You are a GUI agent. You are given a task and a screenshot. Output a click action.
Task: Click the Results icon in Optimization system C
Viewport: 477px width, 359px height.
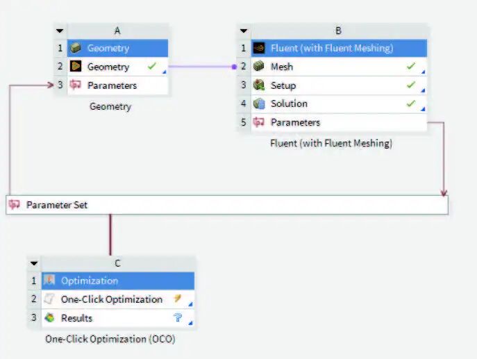(49, 318)
